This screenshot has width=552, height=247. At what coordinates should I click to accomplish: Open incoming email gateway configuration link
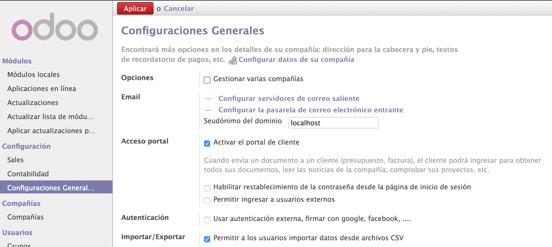311,110
